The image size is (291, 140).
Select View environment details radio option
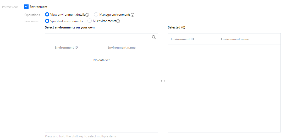pos(47,15)
